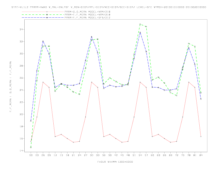Click green NAM marker at hour 72
Viewport: 219px width, 169px height.
click(x=176, y=96)
